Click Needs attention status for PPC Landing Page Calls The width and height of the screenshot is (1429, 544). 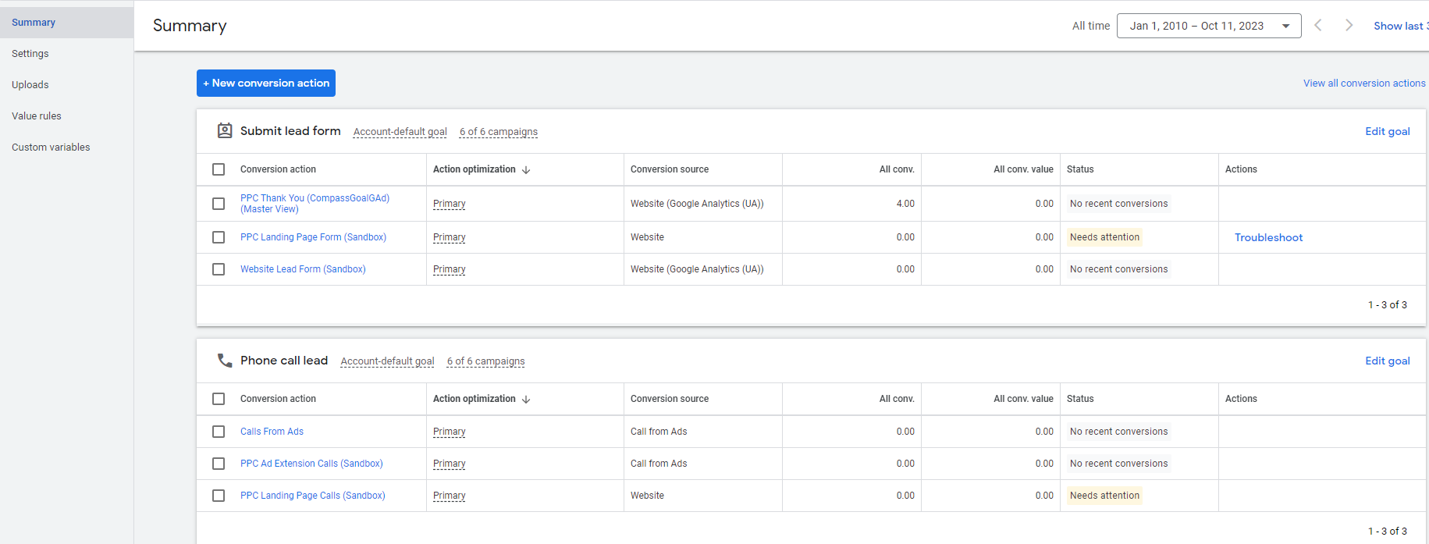1104,496
